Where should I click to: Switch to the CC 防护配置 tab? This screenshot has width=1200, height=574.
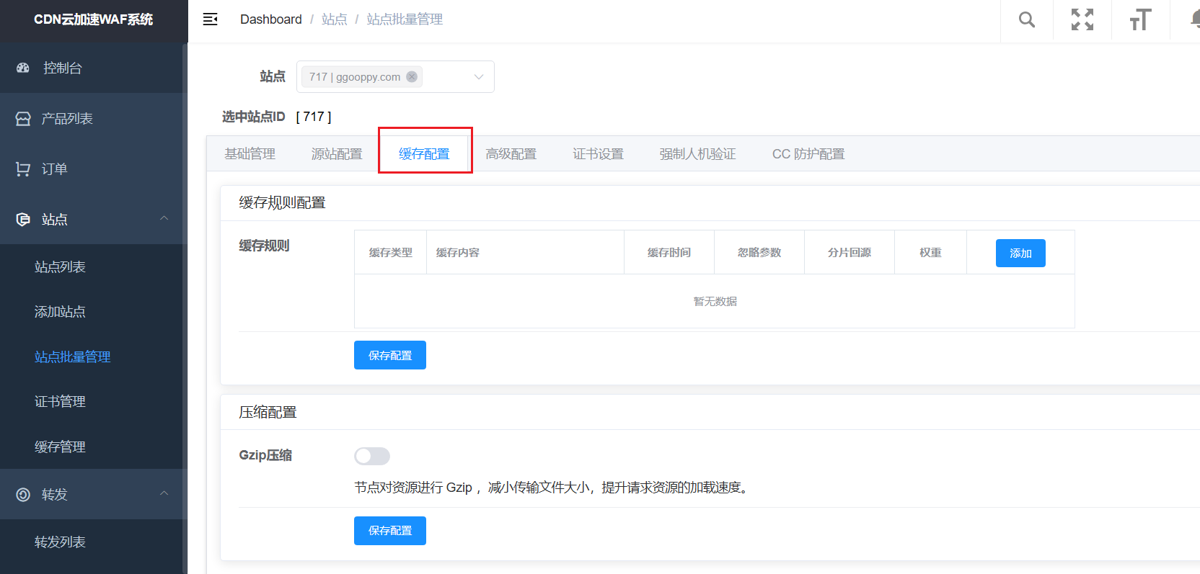pos(808,154)
